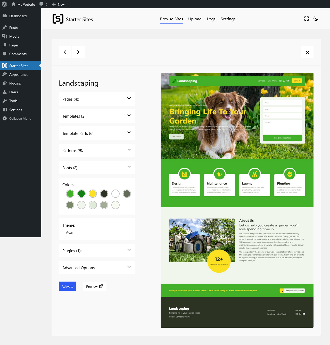Switch to the Upload tab

(195, 19)
